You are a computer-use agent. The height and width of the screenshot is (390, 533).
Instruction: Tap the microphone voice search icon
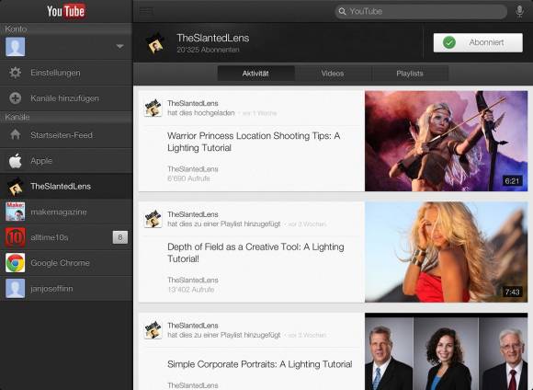click(x=519, y=11)
